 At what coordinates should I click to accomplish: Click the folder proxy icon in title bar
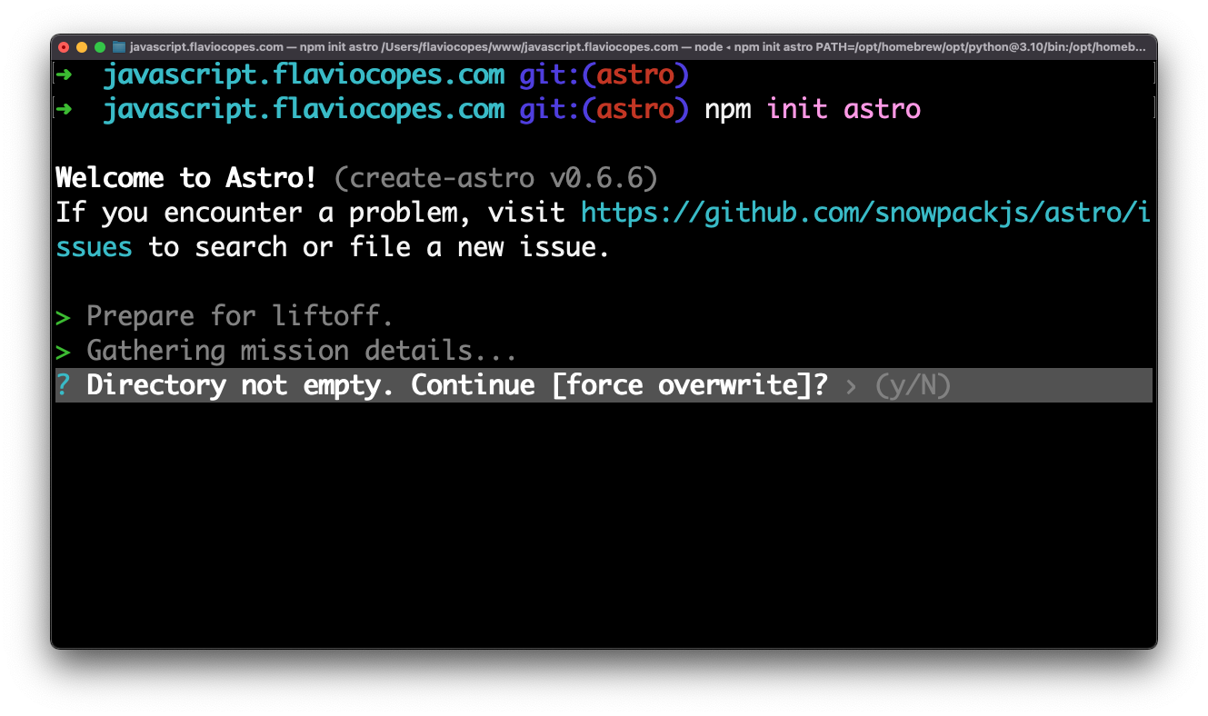pyautogui.click(x=118, y=46)
